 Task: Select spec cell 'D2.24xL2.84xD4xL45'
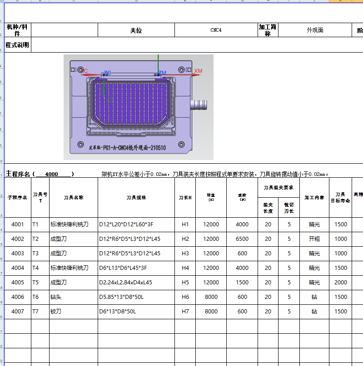(136, 283)
